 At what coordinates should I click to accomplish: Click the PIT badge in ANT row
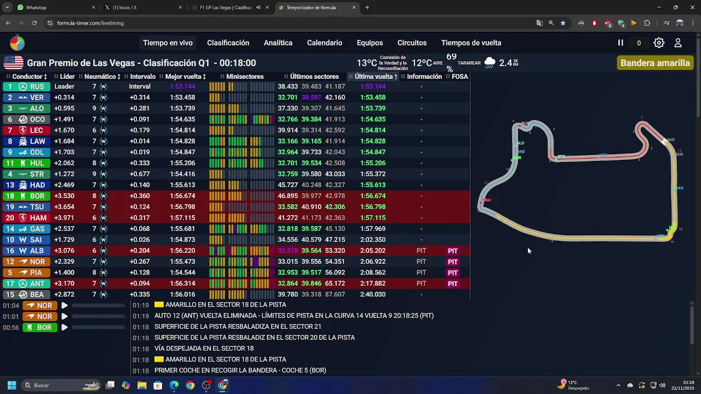[x=452, y=283]
